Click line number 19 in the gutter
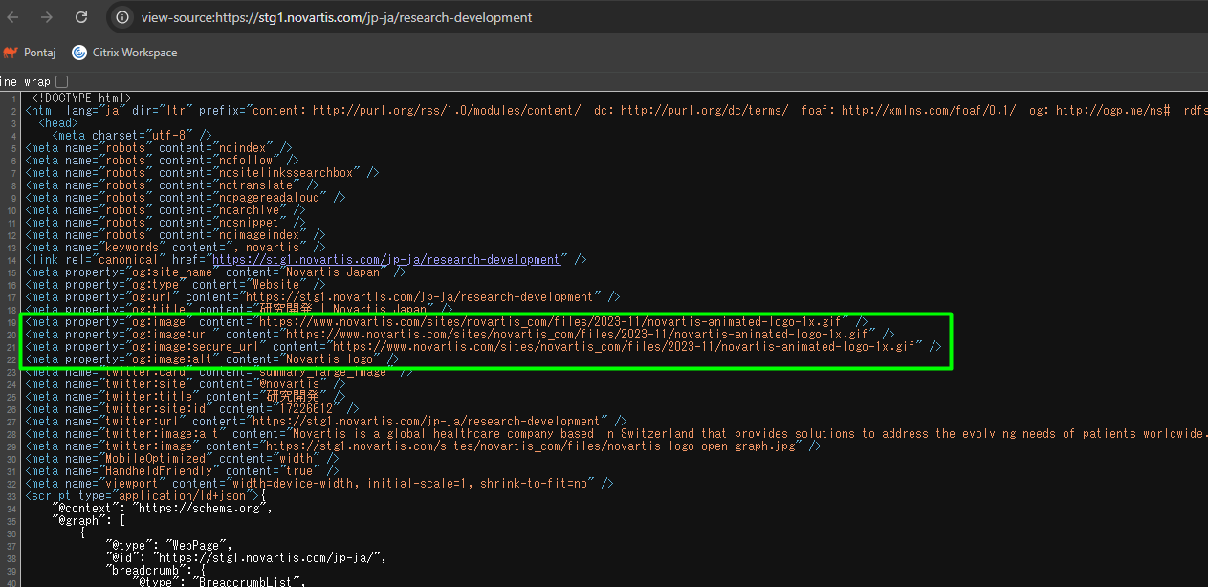This screenshot has height=587, width=1208. click(12, 322)
